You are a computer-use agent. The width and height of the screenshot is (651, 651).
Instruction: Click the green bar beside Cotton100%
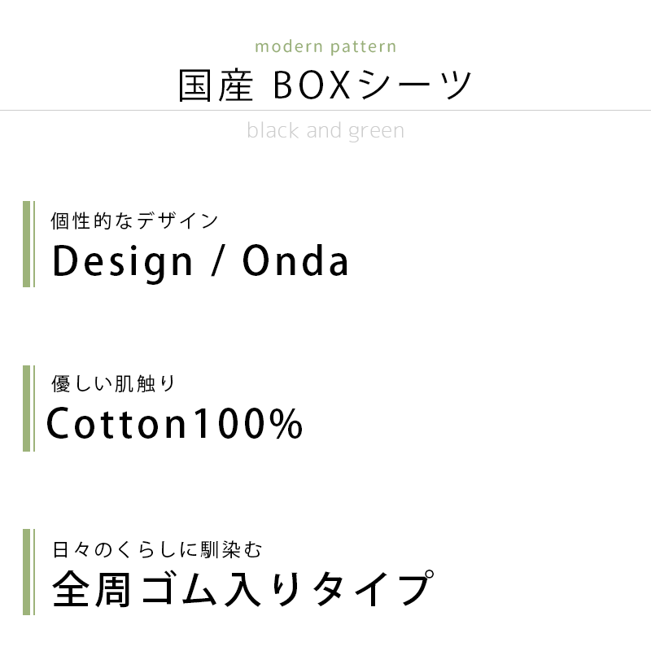(27, 408)
